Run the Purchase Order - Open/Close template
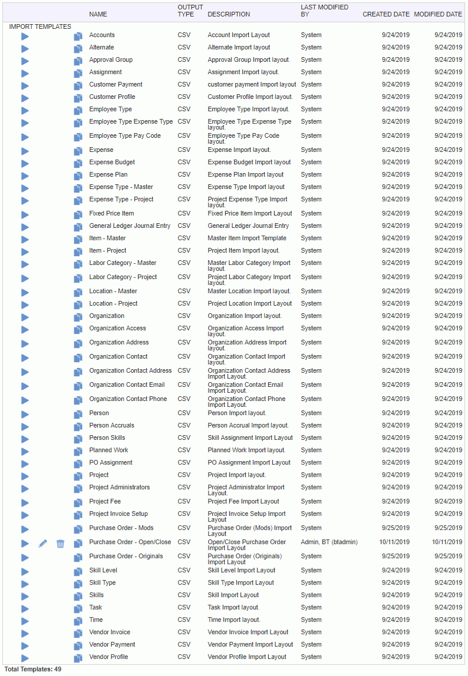This screenshot has width=468, height=676. click(x=25, y=544)
